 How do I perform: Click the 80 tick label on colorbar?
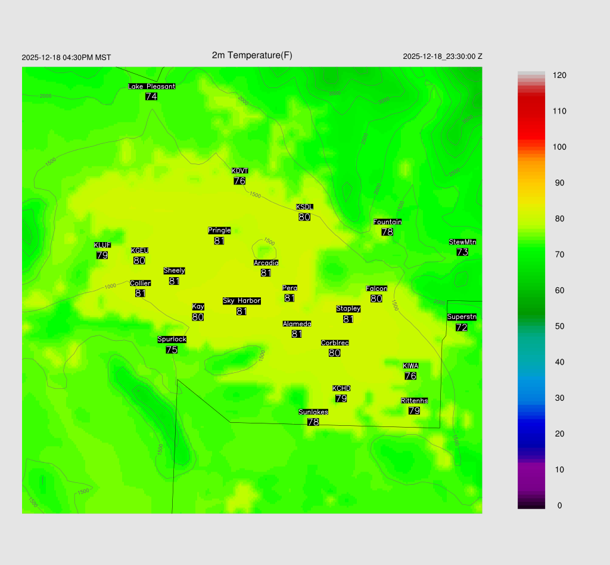(x=559, y=219)
